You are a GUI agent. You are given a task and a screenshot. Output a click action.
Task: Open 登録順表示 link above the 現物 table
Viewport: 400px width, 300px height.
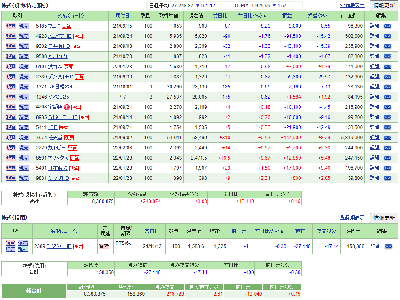tap(352, 5)
